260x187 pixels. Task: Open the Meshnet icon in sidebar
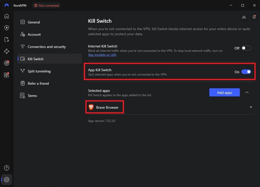pyautogui.click(x=6, y=51)
